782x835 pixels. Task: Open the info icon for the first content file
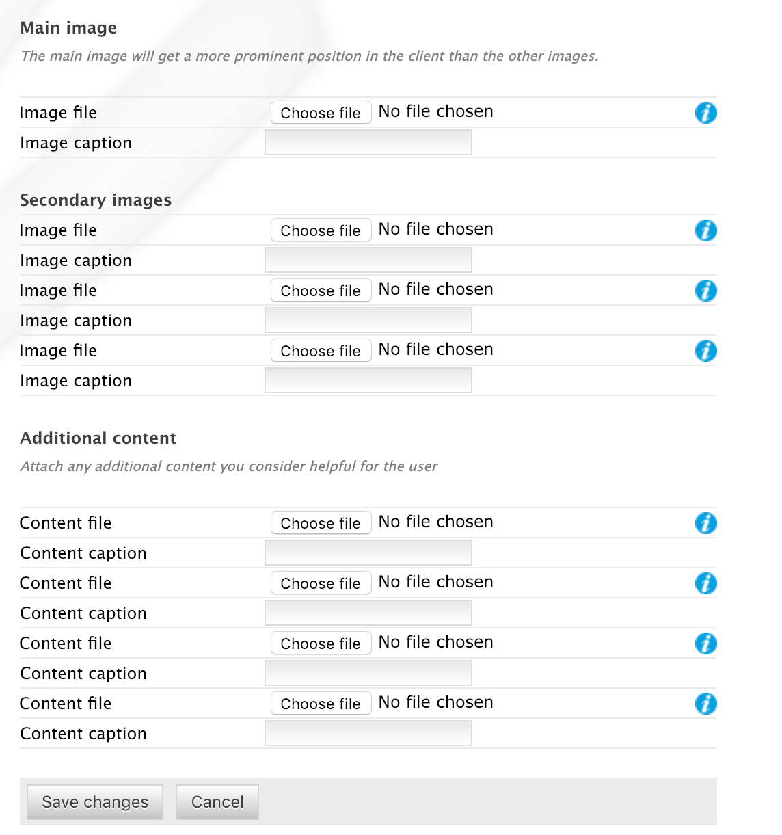705,523
